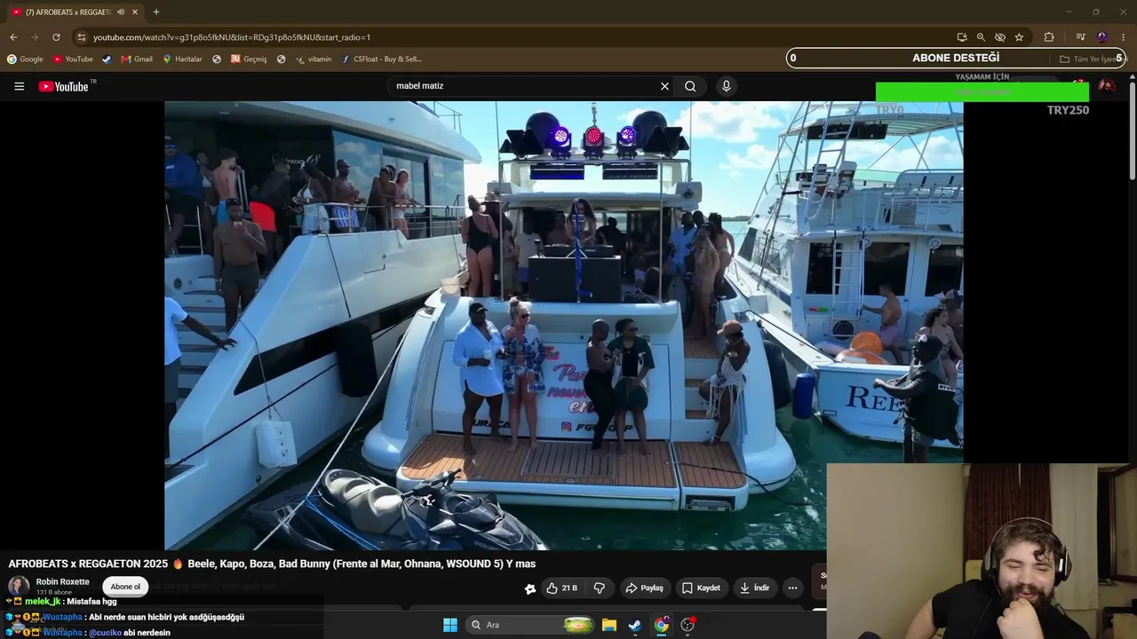Open the Windows Start menu
The image size is (1137, 639).
click(450, 625)
